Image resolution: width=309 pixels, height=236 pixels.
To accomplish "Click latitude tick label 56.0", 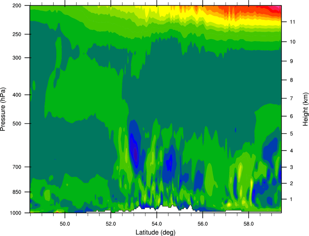I will coord(203,224).
